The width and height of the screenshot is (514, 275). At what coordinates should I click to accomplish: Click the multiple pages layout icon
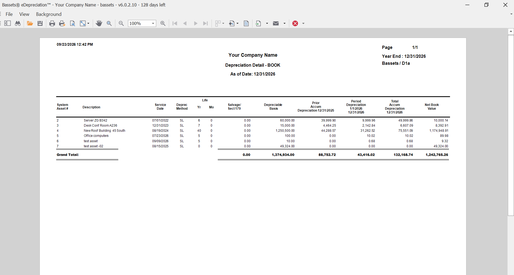coord(218,23)
